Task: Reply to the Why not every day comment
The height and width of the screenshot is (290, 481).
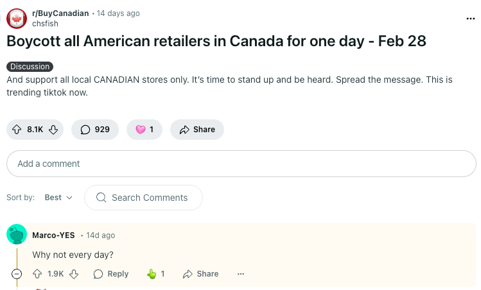Action: (x=111, y=274)
